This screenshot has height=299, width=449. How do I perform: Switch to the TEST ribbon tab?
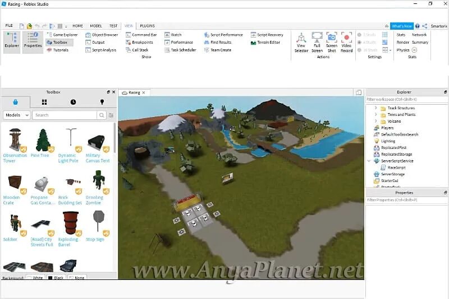pyautogui.click(x=113, y=26)
